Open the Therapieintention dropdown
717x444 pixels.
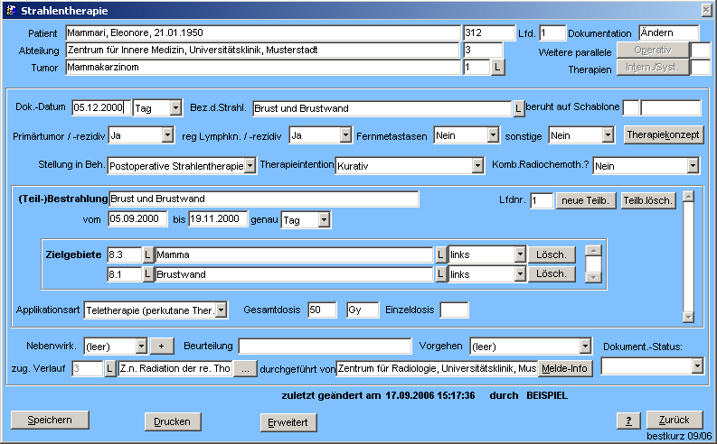click(477, 166)
